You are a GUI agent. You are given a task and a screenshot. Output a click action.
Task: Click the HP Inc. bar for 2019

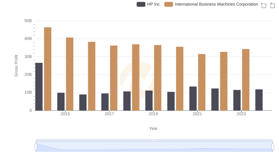[149, 101]
